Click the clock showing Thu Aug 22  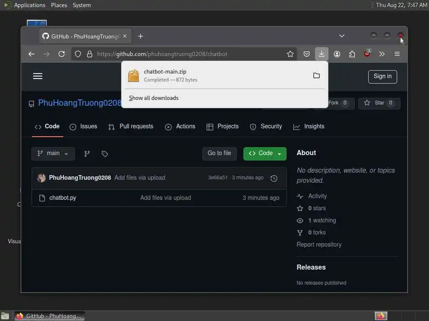(x=401, y=5)
